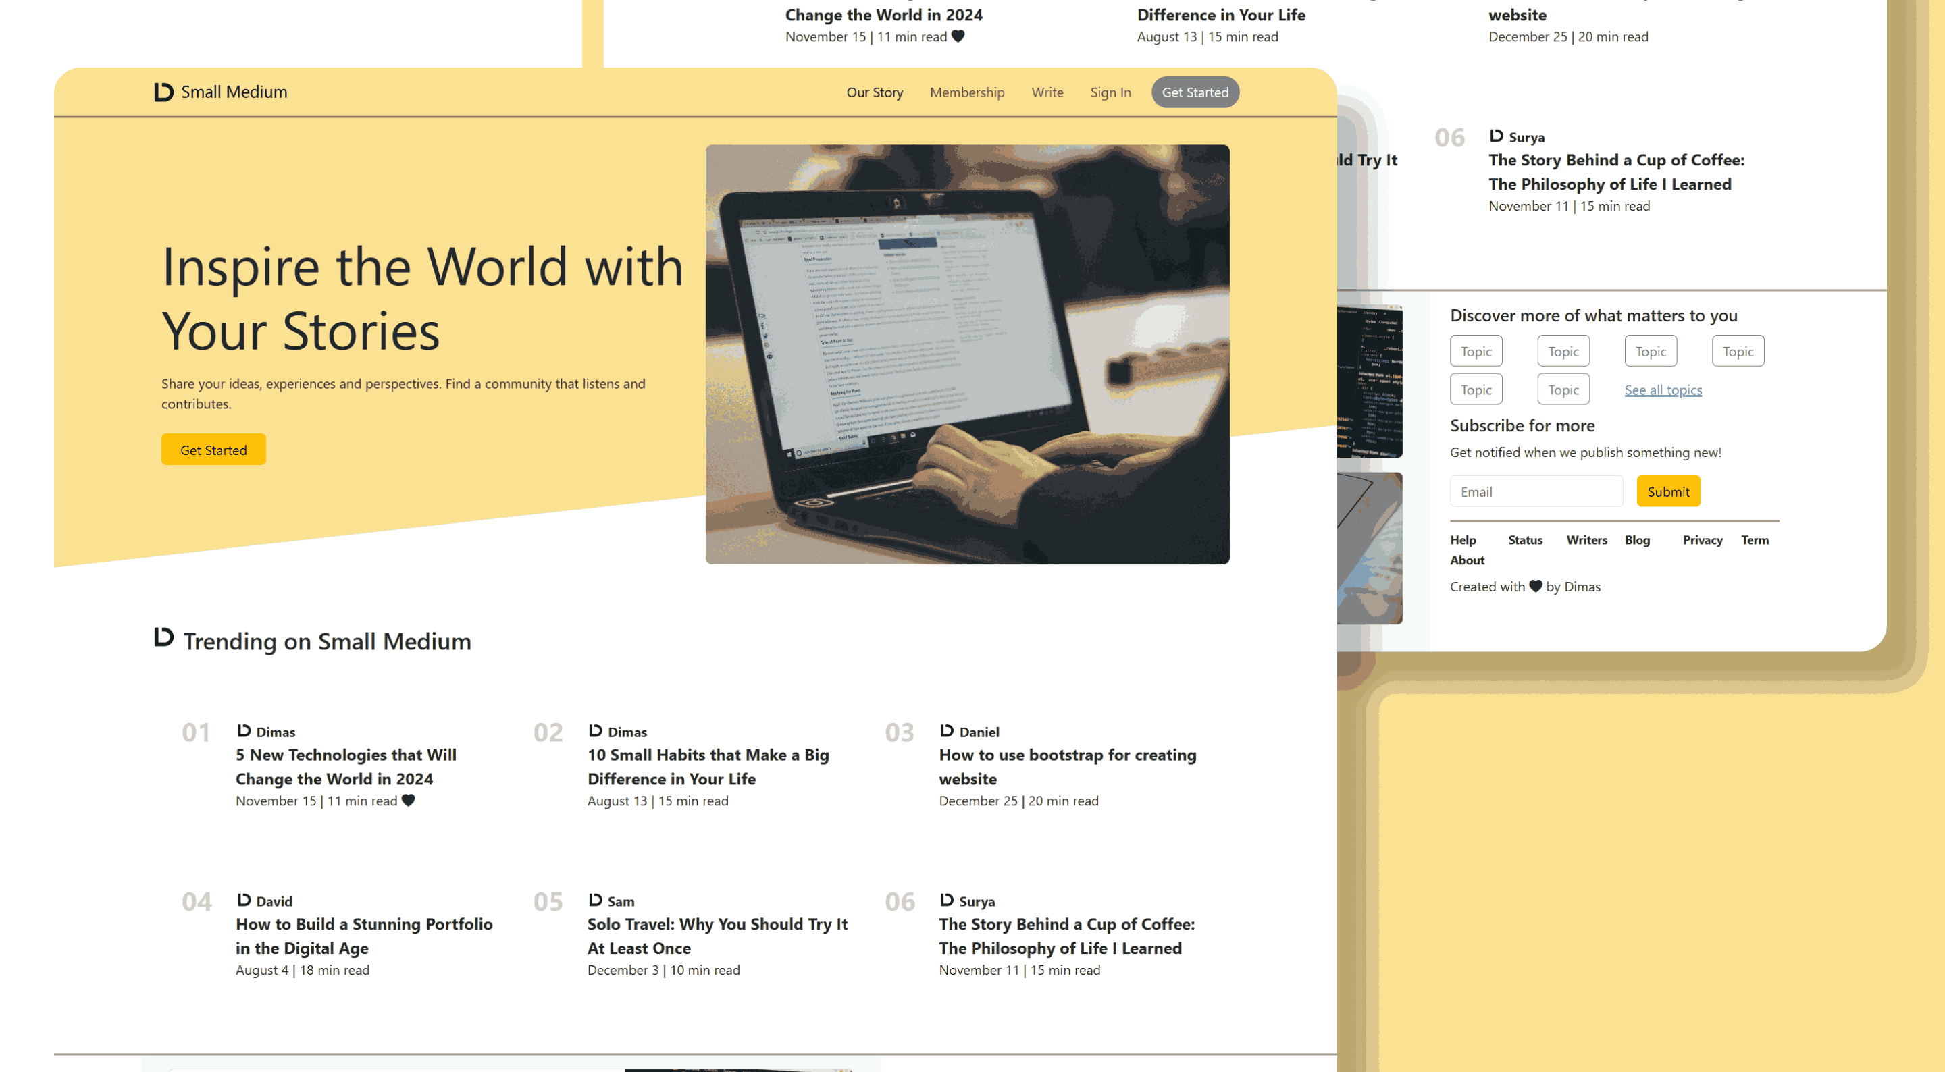Click avatar icon beside Surya in bottom list
This screenshot has width=1945, height=1072.
(947, 900)
